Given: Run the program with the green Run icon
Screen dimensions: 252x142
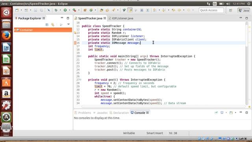Looking at the screenshot, I should (65, 10).
